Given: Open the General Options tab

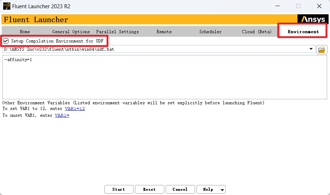Looking at the screenshot, I should pyautogui.click(x=71, y=32).
